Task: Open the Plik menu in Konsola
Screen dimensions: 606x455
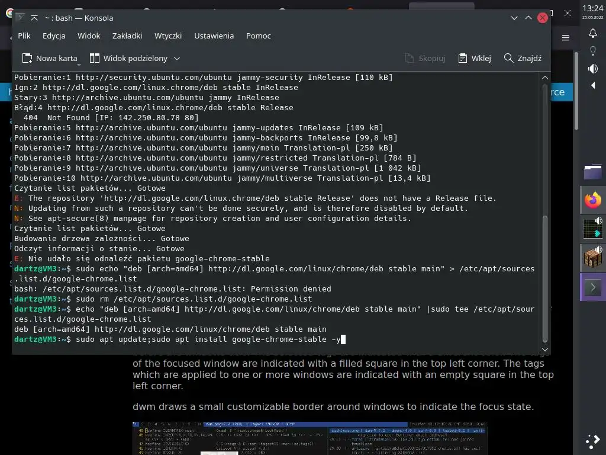Action: coord(24,36)
